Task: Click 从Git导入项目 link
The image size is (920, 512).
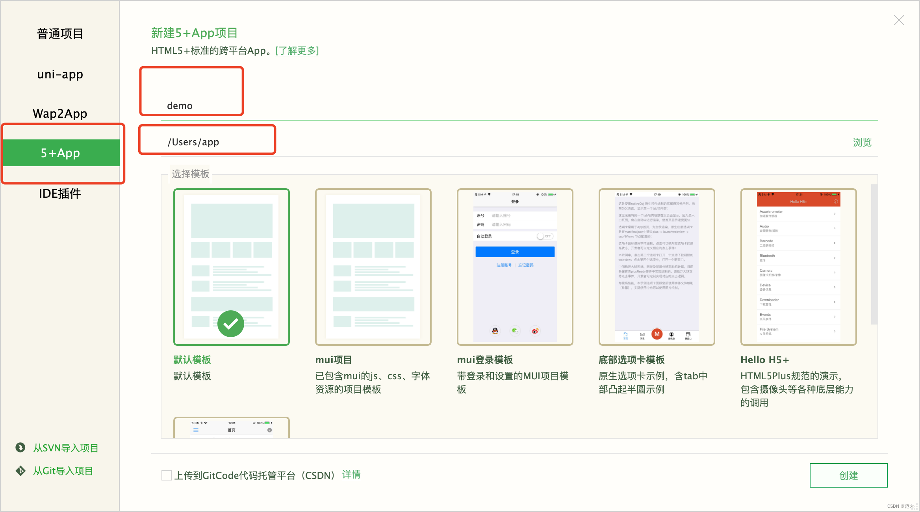Action: 63,471
